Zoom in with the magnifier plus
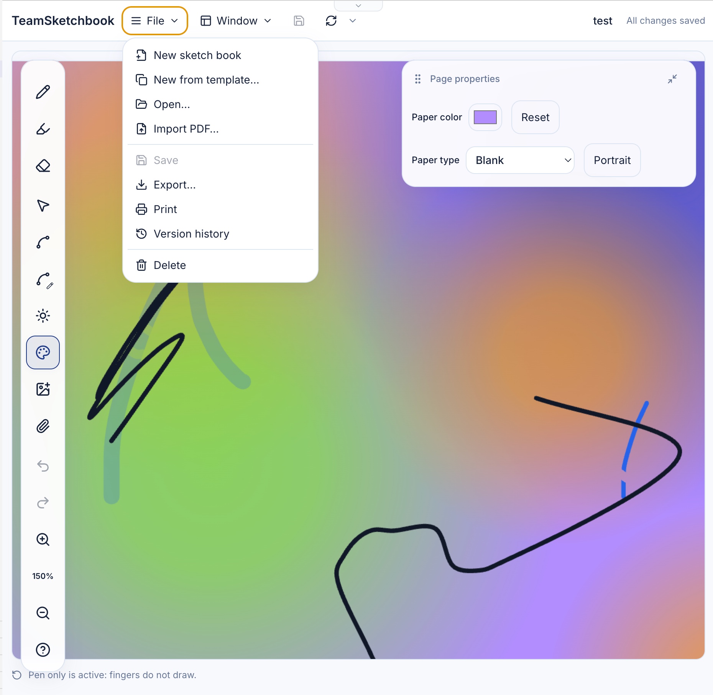This screenshot has width=713, height=695. tap(43, 539)
